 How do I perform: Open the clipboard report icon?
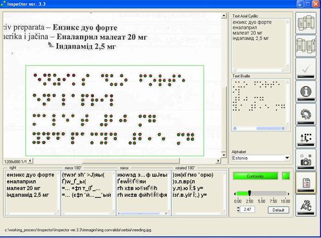point(306,183)
